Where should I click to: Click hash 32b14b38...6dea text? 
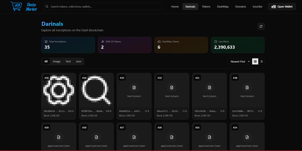206,111
